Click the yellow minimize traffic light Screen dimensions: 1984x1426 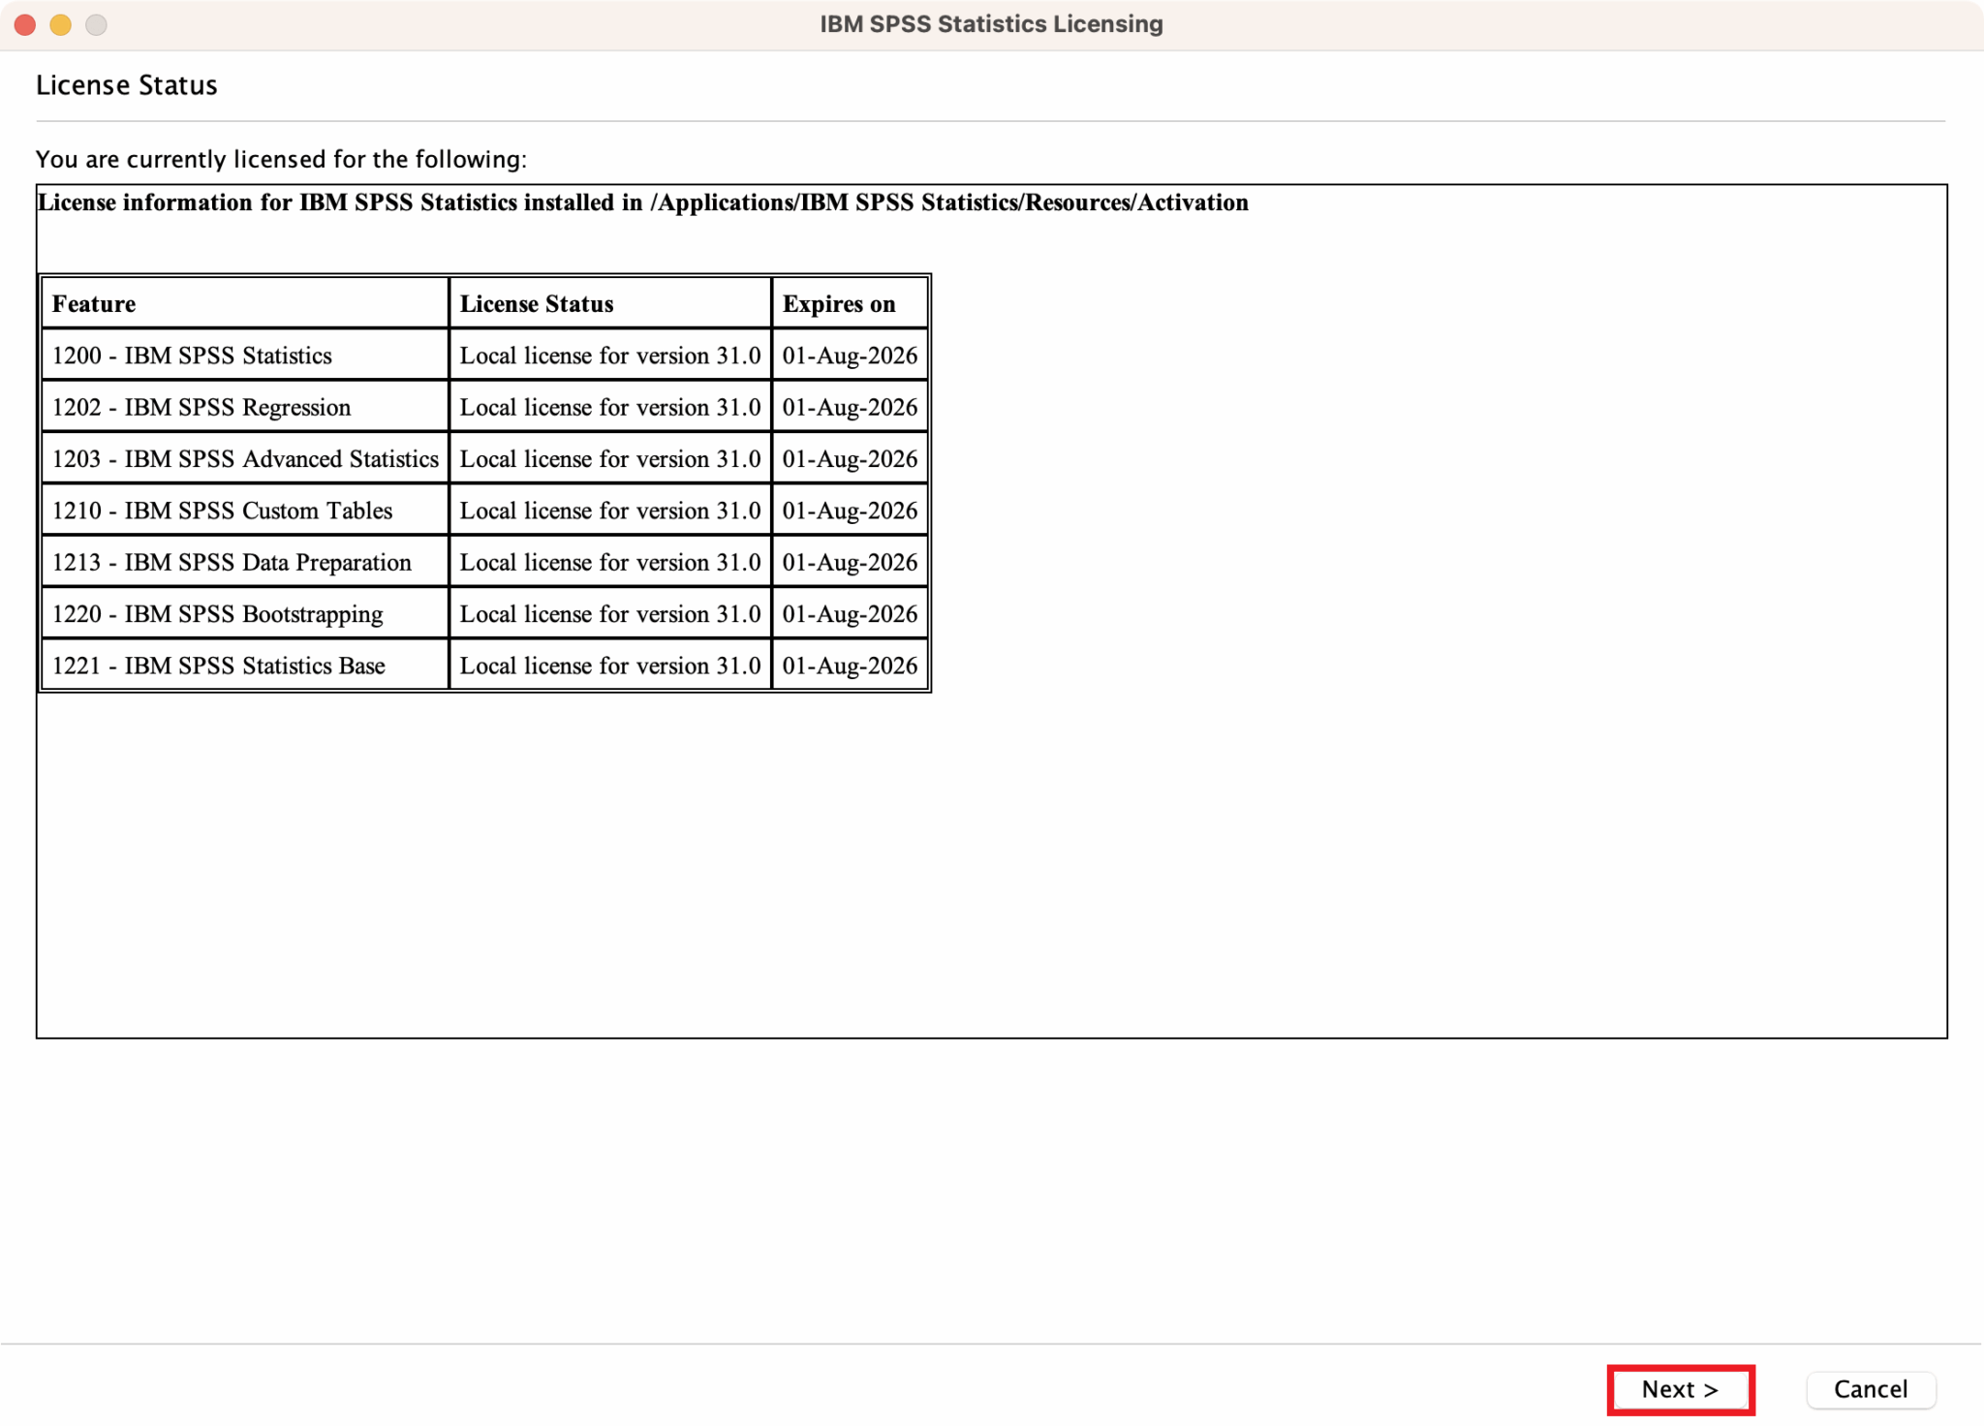(x=58, y=23)
